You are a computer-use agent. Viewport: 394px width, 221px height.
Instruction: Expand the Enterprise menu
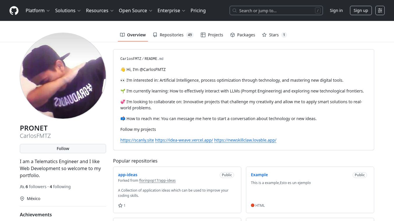172,10
